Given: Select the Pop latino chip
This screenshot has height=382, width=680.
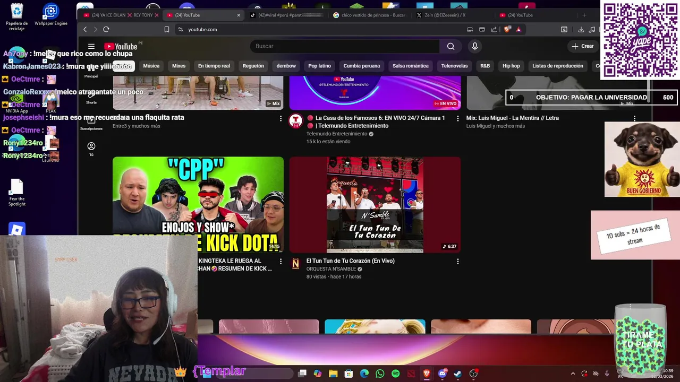Looking at the screenshot, I should (x=320, y=66).
